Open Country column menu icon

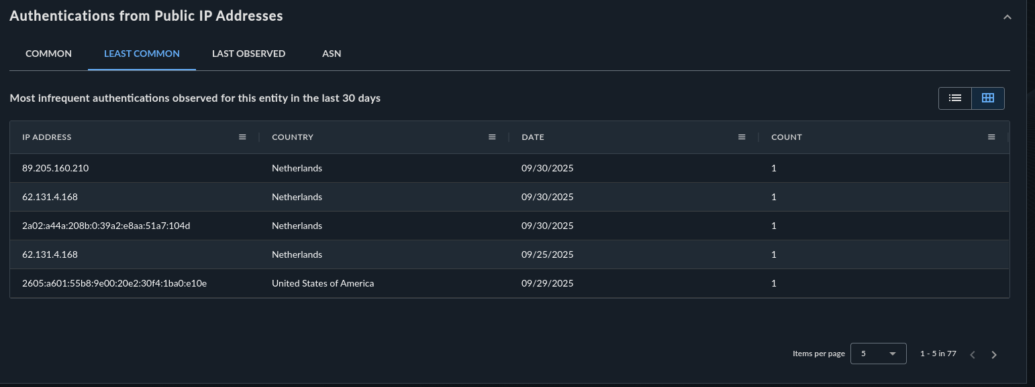coord(492,137)
